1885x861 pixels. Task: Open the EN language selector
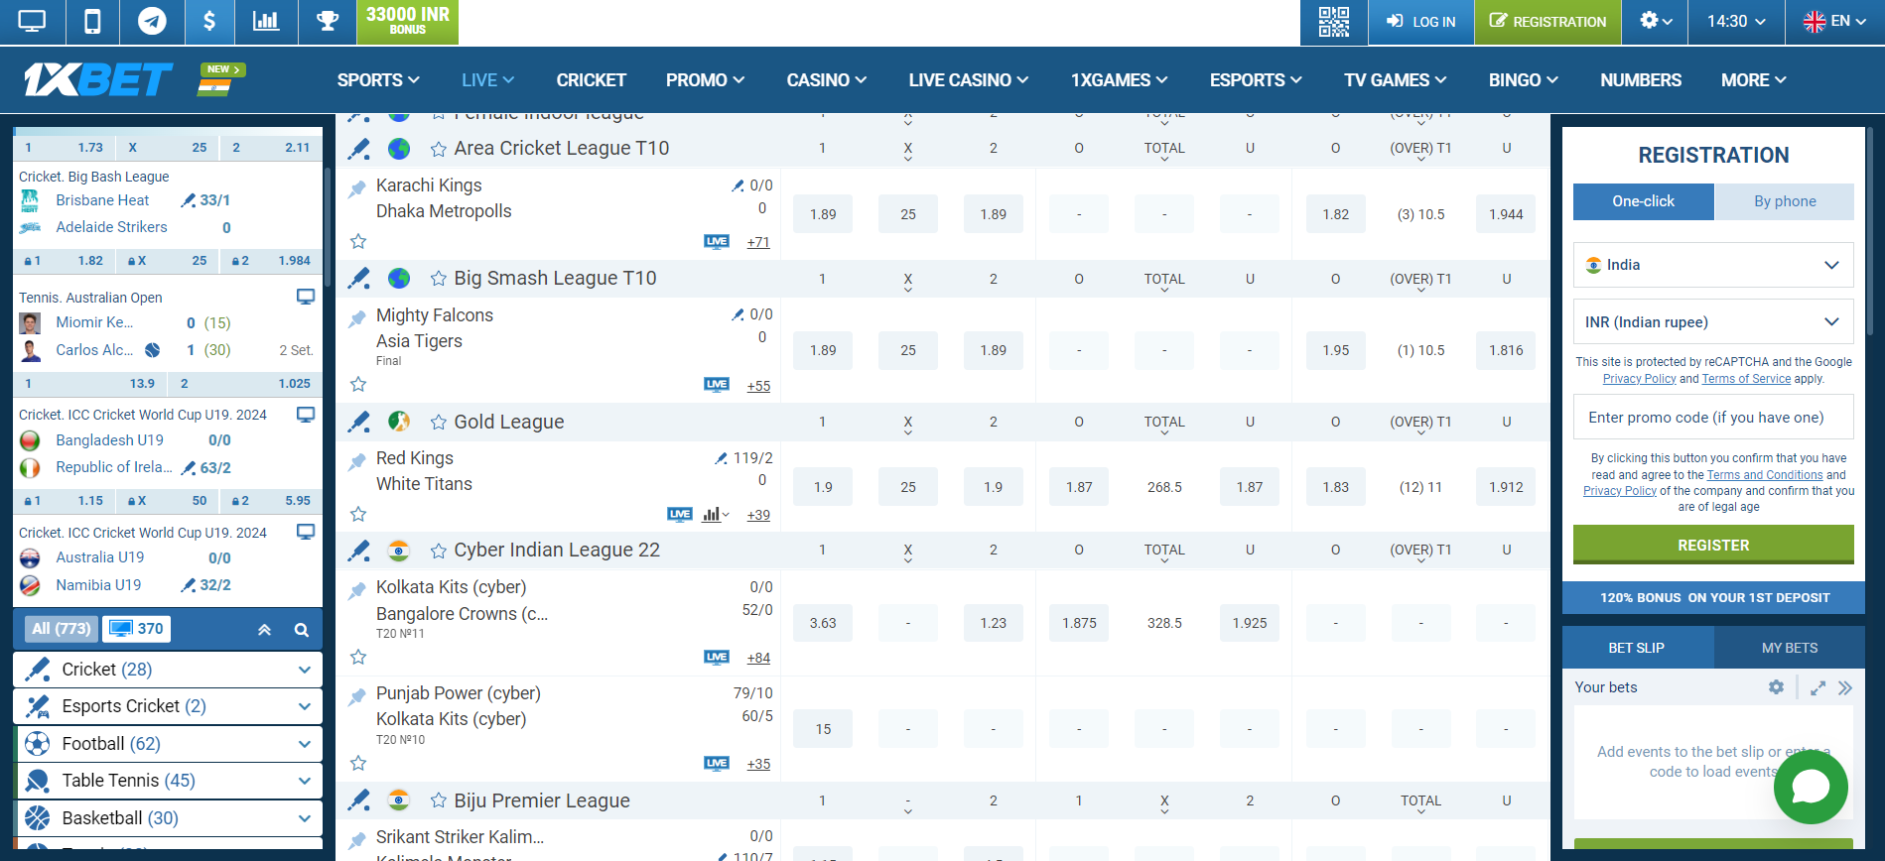tap(1834, 21)
